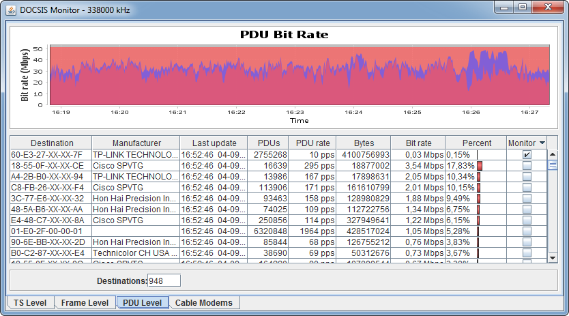The width and height of the screenshot is (569, 316).
Task: Sort table by the PDUs header
Action: point(268,143)
